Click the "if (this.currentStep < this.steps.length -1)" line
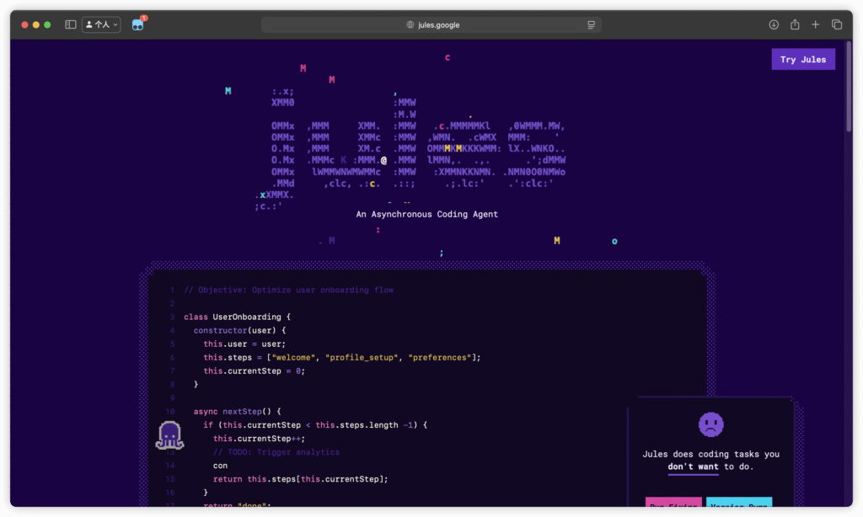 point(315,425)
